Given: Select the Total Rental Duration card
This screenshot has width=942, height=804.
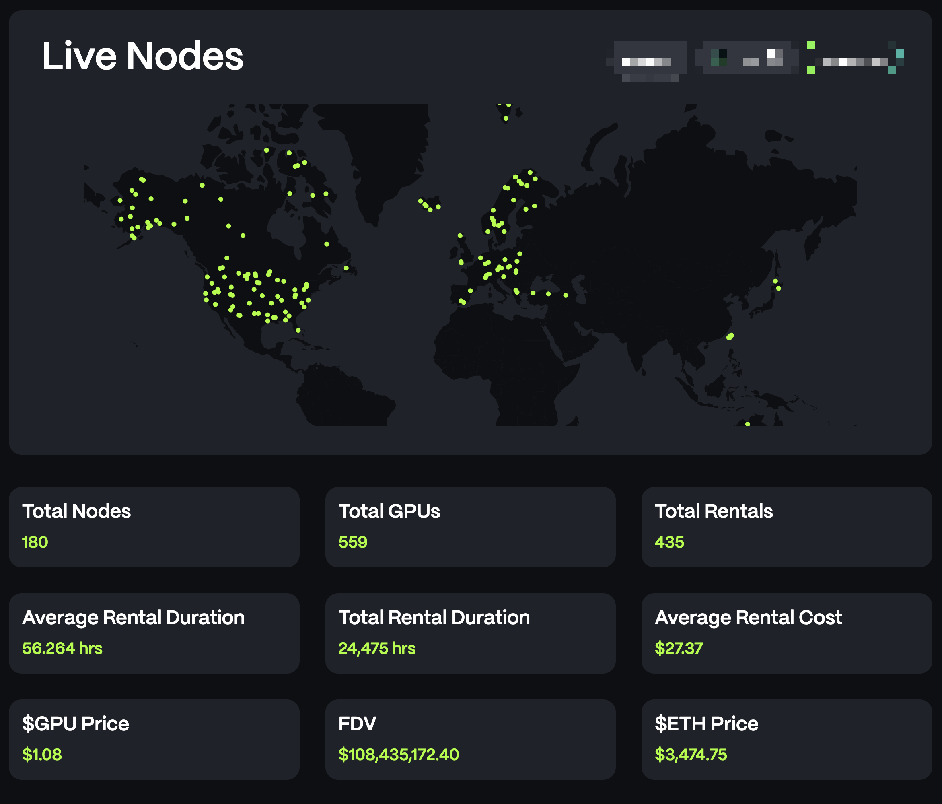Looking at the screenshot, I should [x=470, y=633].
